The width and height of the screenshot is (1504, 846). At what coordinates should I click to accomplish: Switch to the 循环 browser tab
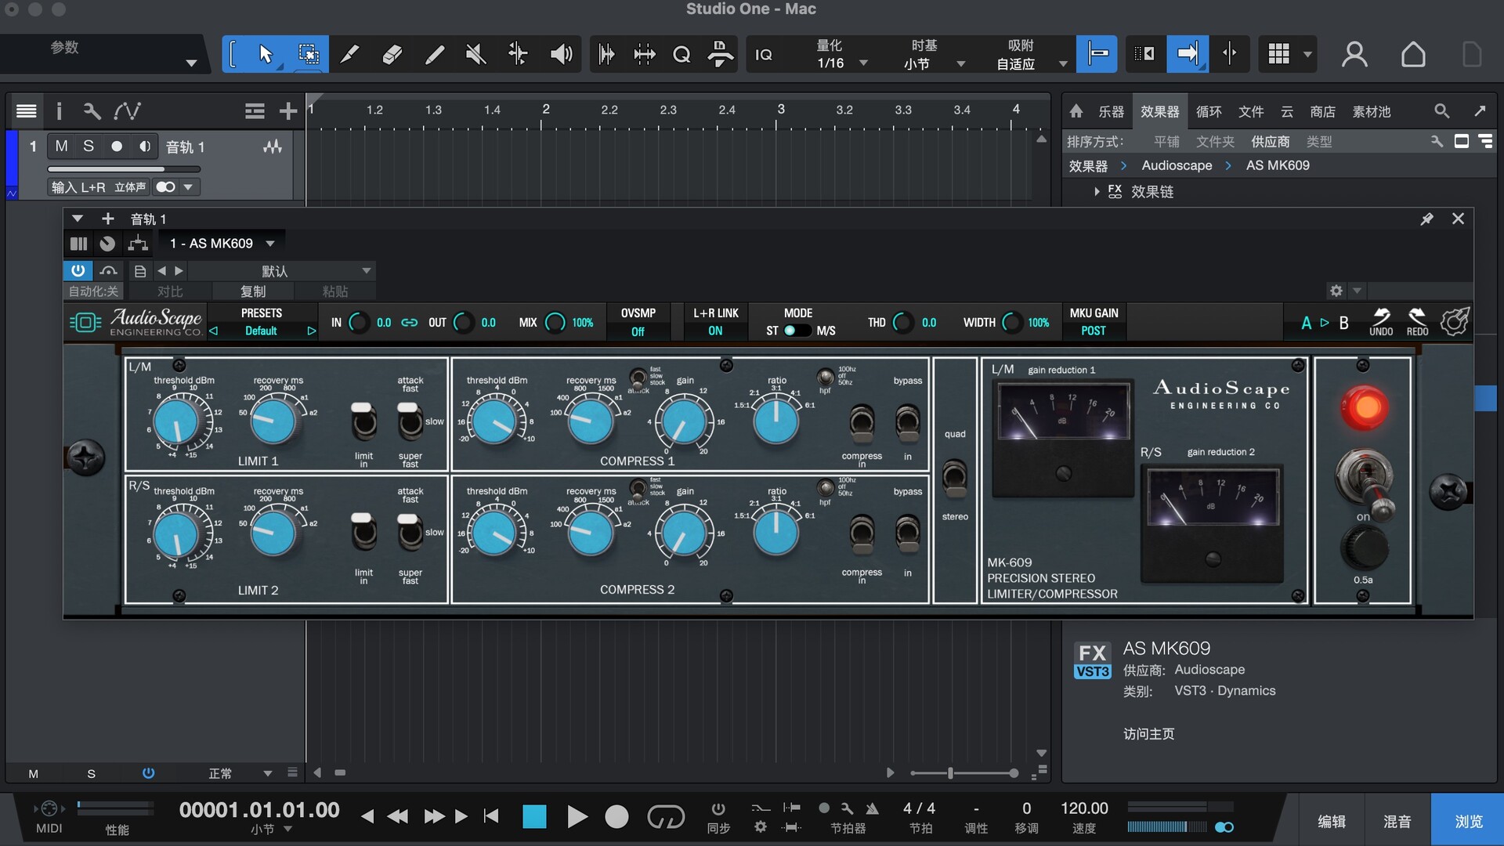coord(1208,111)
